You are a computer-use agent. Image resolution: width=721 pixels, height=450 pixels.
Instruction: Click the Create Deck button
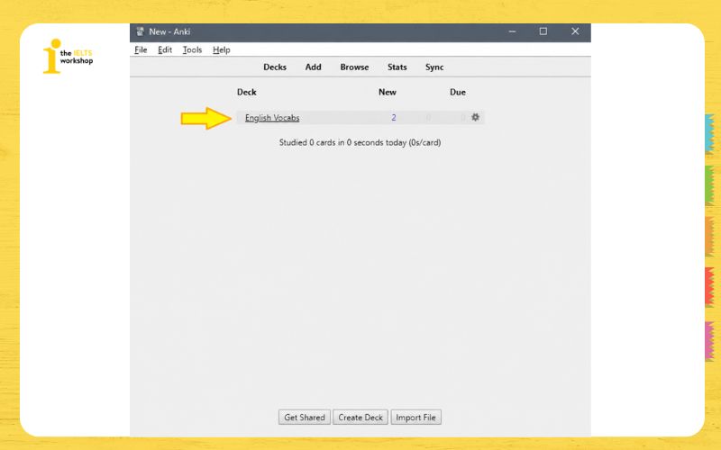tap(360, 418)
